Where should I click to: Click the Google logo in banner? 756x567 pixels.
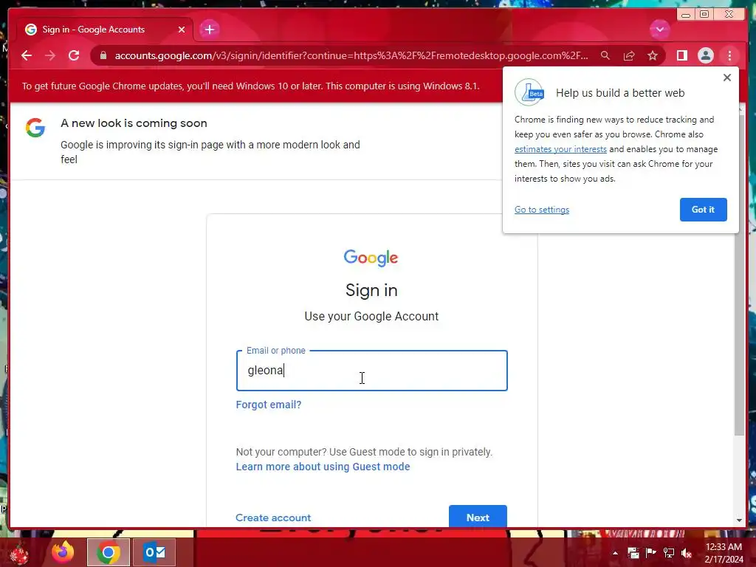tap(35, 128)
